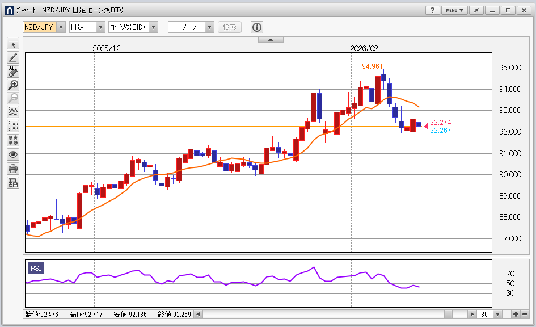Click the greyed zoom out magnifier

(x=13, y=98)
